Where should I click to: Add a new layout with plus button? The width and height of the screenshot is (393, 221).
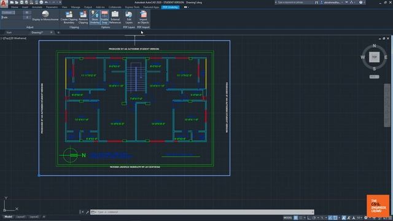tap(44, 217)
